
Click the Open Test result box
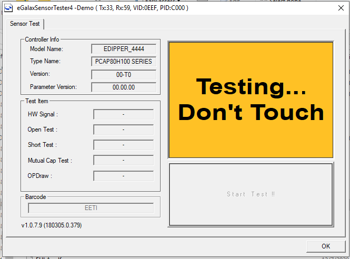[x=124, y=129]
